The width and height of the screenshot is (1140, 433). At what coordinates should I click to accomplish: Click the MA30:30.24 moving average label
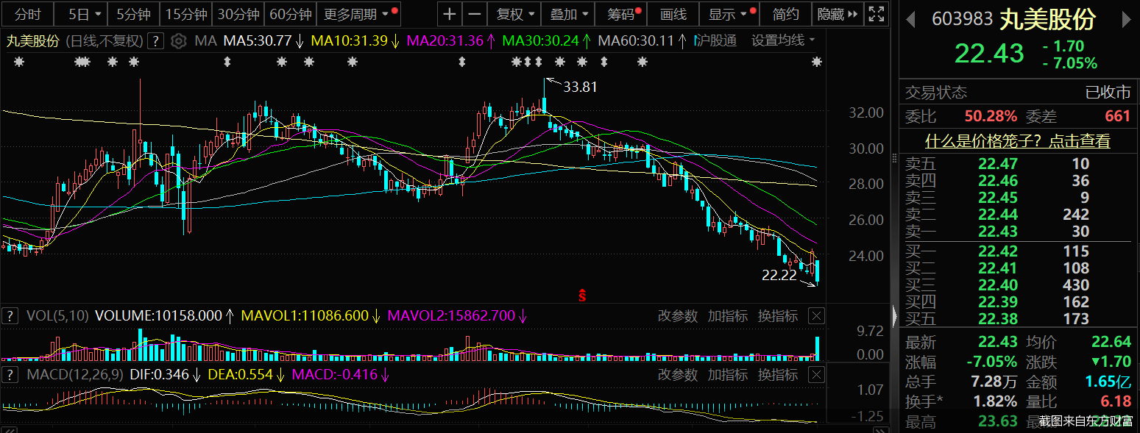tap(546, 40)
